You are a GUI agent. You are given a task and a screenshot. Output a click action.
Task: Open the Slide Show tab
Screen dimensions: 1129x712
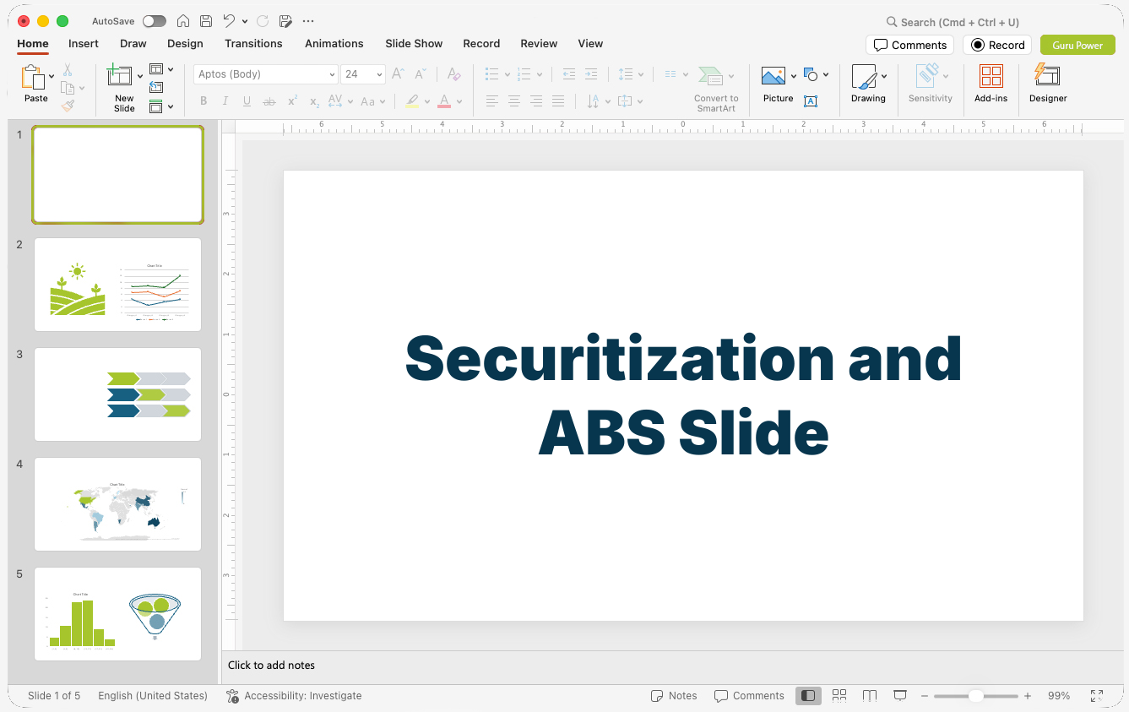[x=414, y=44]
